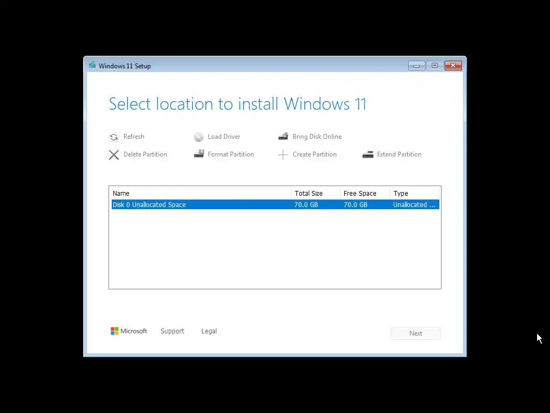Click the Extend Partition drive icon

[x=368, y=154]
